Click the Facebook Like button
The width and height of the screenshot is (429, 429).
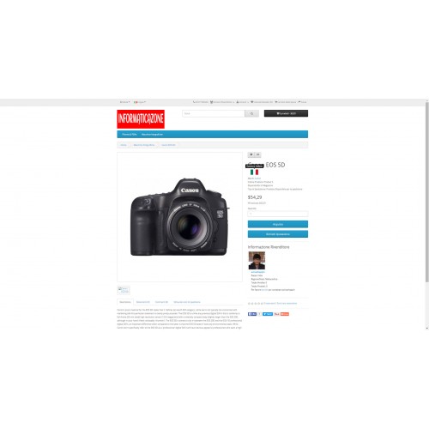click(x=252, y=314)
